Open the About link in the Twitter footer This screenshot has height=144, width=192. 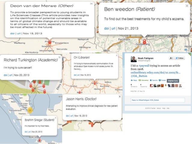pos(159,108)
